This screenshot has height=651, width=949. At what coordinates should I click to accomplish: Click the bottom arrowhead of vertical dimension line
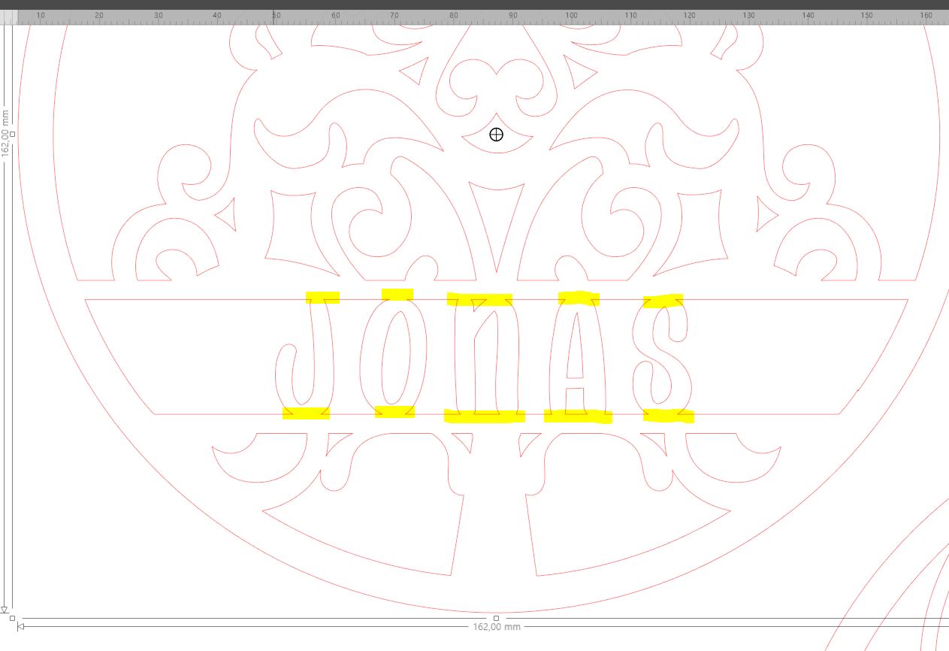(5, 610)
